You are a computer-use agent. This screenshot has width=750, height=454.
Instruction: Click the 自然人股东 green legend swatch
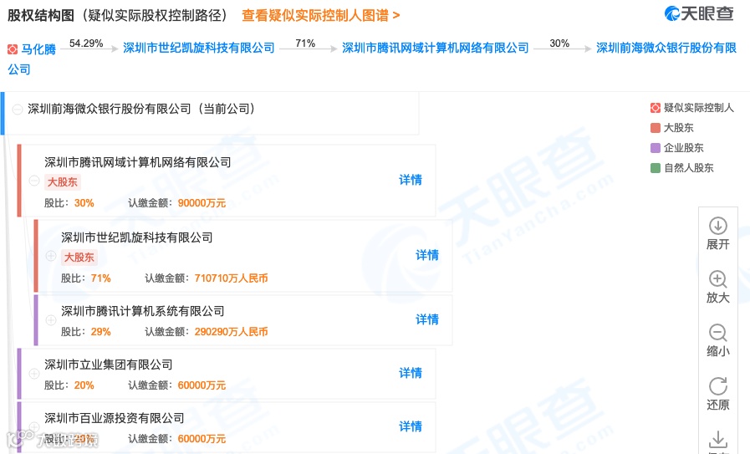pyautogui.click(x=656, y=168)
